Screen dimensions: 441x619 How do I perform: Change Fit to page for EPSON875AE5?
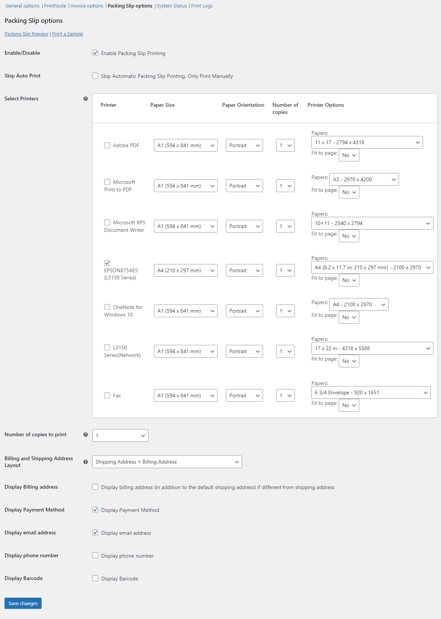(349, 280)
